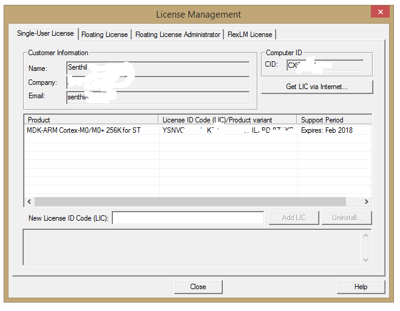Image resolution: width=400 pixels, height=311 pixels.
Task: Click the Name field in Customer Information
Action: pos(158,68)
